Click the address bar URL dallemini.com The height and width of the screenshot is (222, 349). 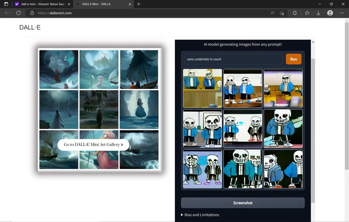pyautogui.click(x=55, y=13)
